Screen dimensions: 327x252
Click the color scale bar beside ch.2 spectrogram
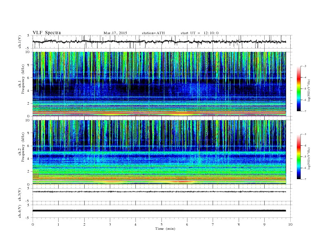299,156
